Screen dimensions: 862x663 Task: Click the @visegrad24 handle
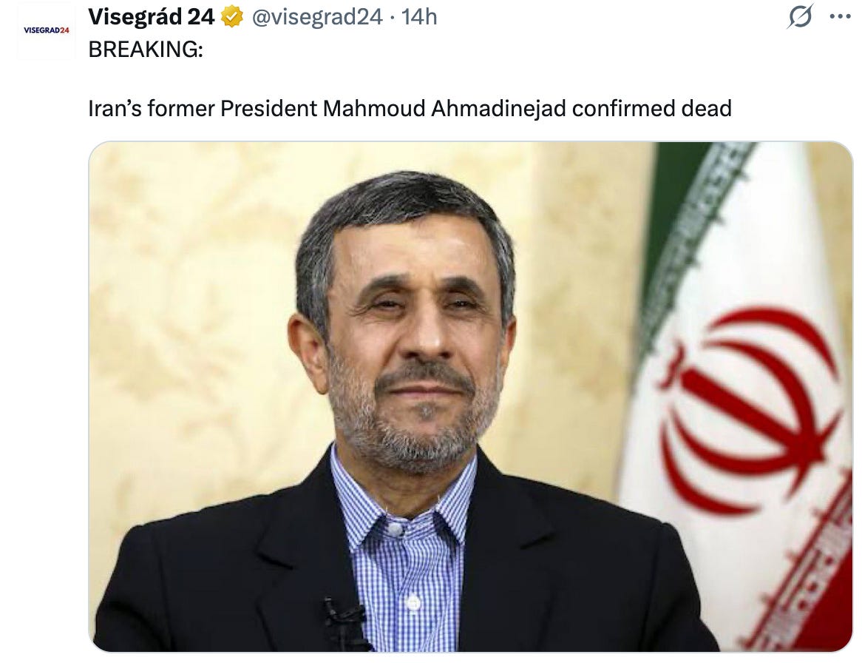(x=316, y=17)
